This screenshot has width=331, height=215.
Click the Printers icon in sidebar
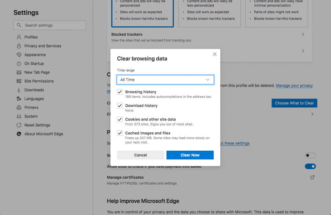click(19, 107)
